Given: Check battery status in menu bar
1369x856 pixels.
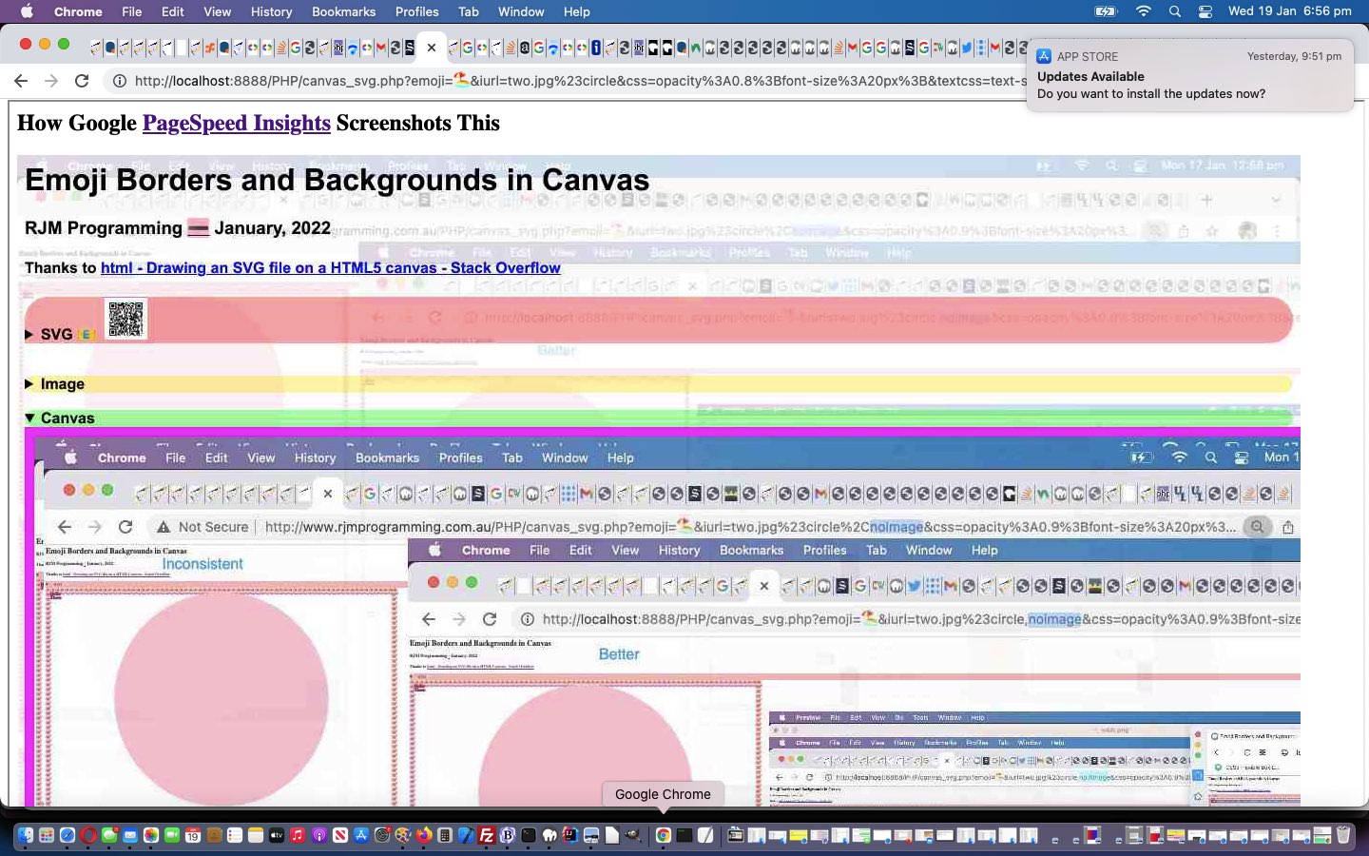Looking at the screenshot, I should click(x=1106, y=11).
